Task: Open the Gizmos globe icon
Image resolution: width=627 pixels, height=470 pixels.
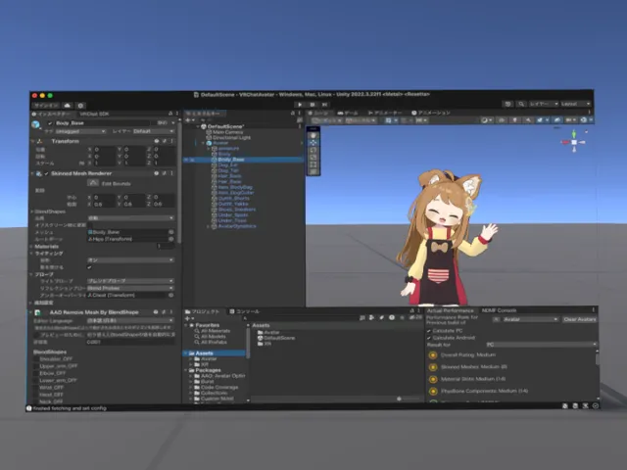Action: click(x=586, y=120)
